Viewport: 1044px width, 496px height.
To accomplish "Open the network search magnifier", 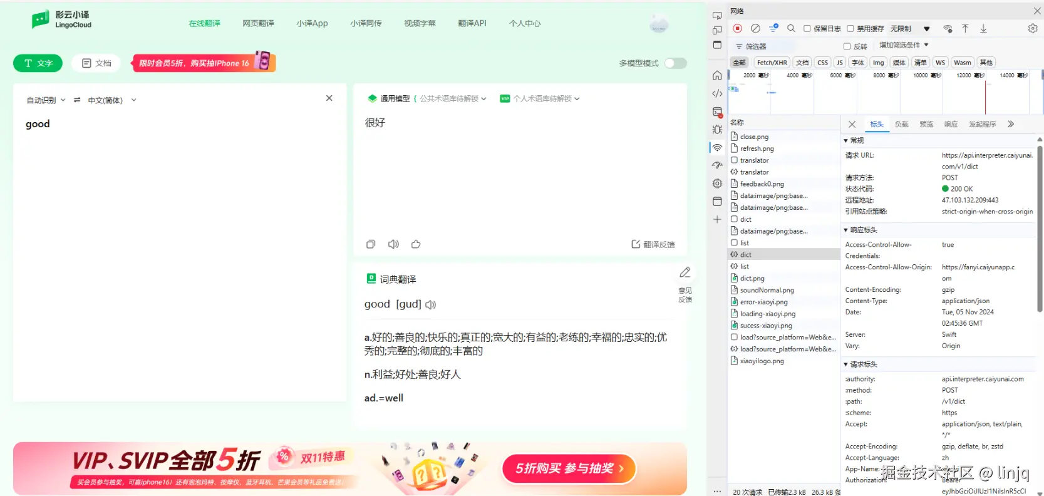I will coord(791,28).
